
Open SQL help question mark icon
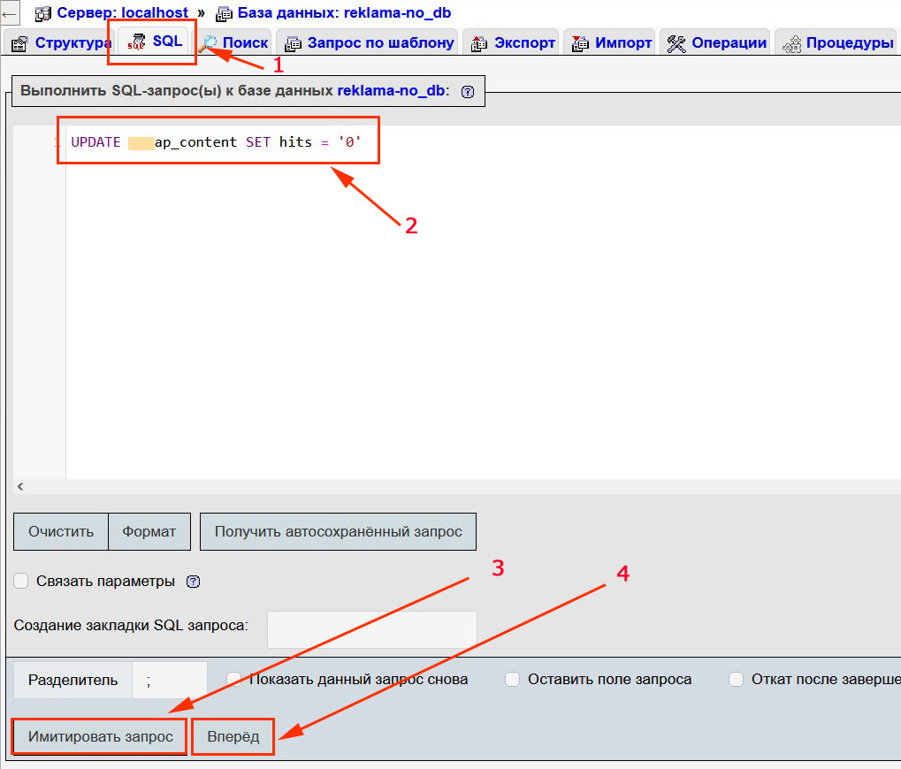coord(468,91)
